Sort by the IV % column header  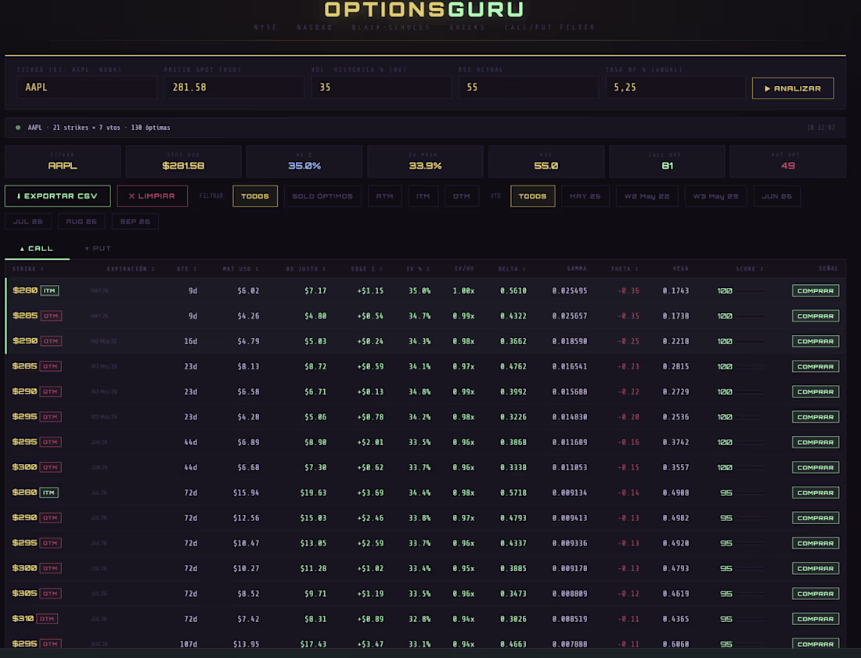coord(419,268)
